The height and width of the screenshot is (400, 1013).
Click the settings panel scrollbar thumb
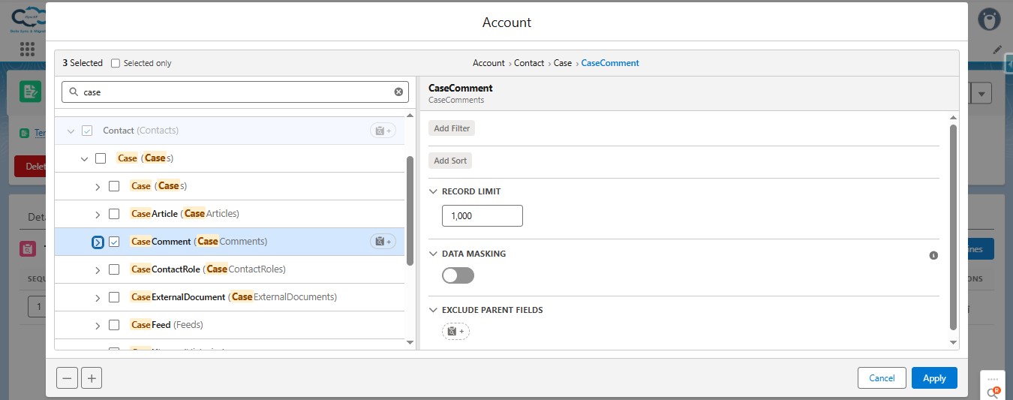tap(954, 227)
